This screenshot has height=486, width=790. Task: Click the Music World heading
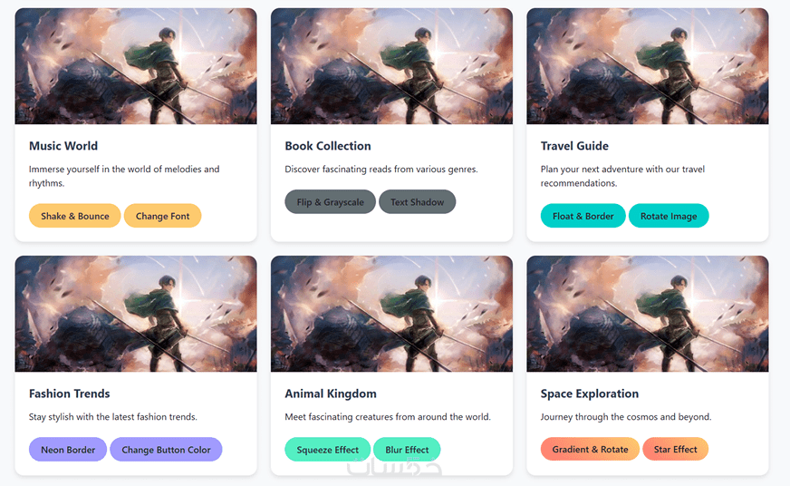[x=63, y=146]
